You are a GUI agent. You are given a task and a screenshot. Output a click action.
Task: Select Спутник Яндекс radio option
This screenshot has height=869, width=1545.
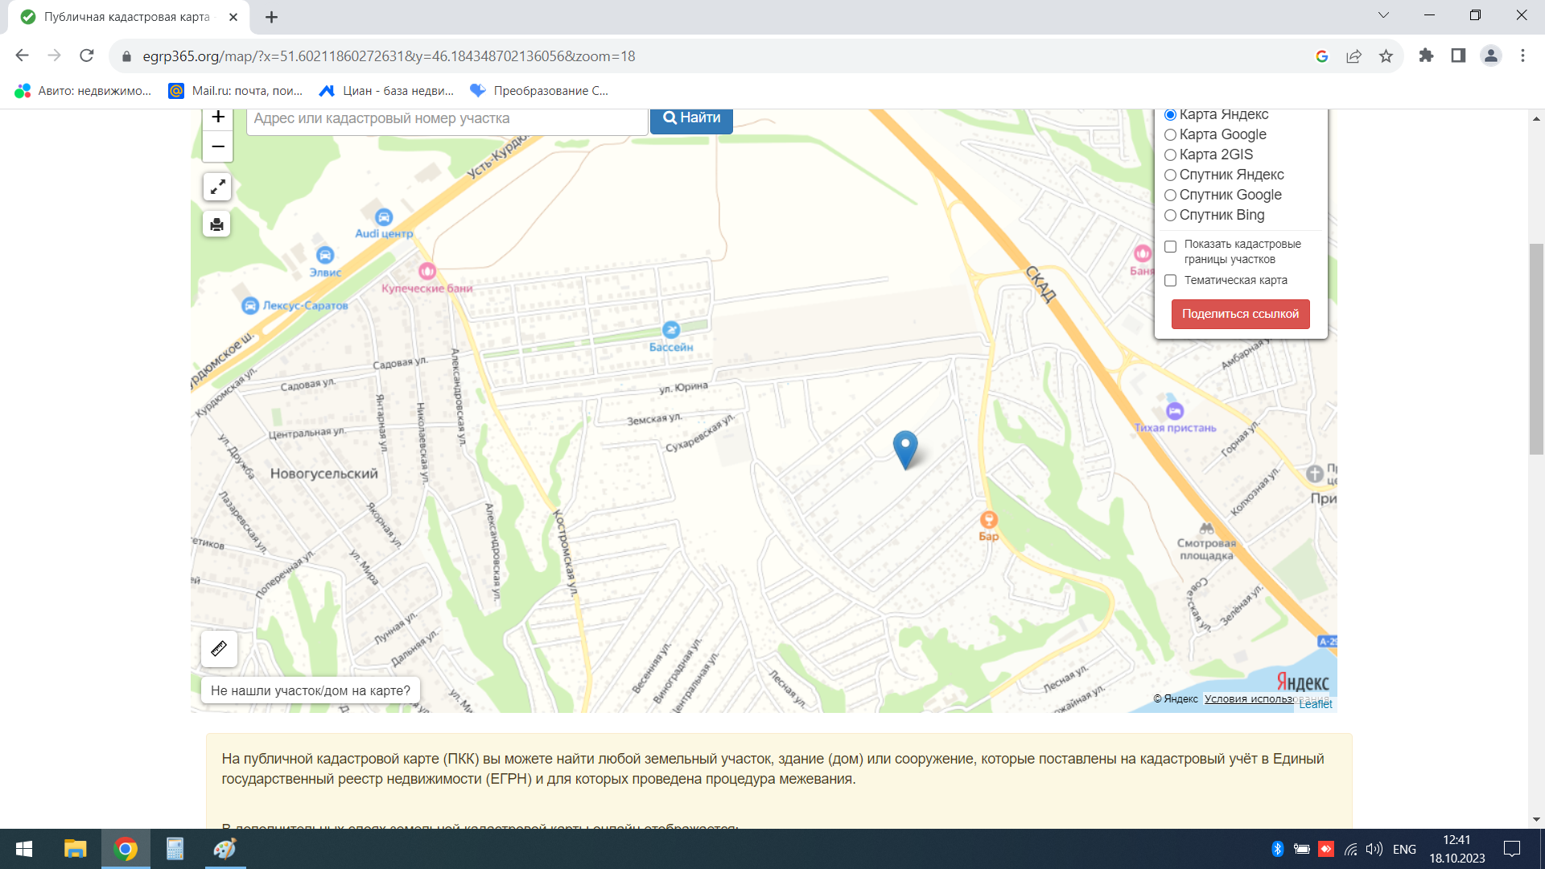tap(1171, 175)
